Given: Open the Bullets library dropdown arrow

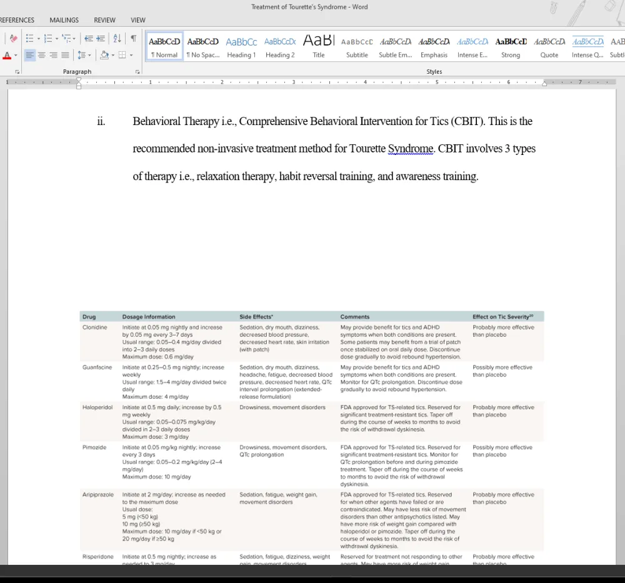Looking at the screenshot, I should point(38,39).
